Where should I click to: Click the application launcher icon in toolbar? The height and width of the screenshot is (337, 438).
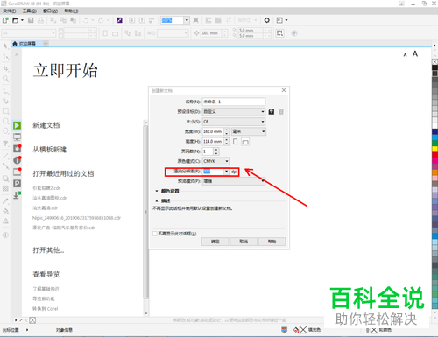pos(279,20)
